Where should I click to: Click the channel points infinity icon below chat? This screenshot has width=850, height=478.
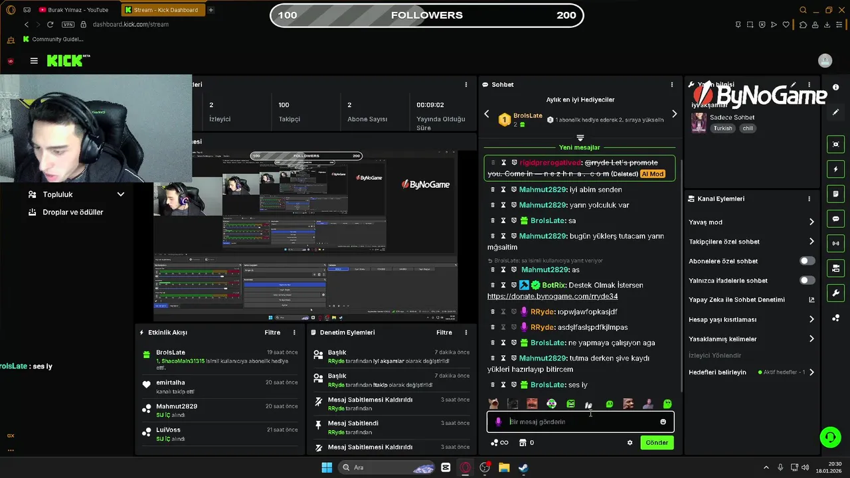pos(499,443)
